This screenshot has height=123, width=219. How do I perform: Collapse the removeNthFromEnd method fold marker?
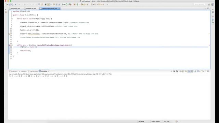[x=12, y=45]
